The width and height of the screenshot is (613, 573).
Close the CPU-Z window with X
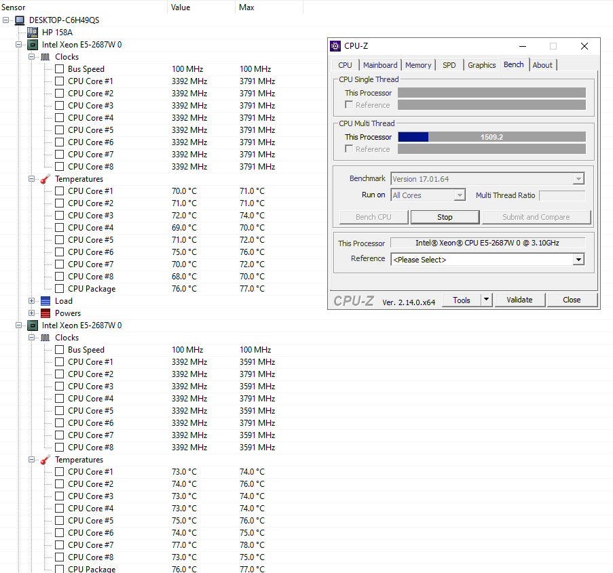(x=584, y=46)
